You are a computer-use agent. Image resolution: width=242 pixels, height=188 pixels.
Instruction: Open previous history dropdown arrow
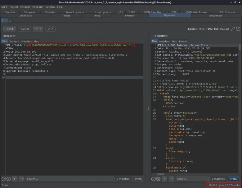coord(41,29)
